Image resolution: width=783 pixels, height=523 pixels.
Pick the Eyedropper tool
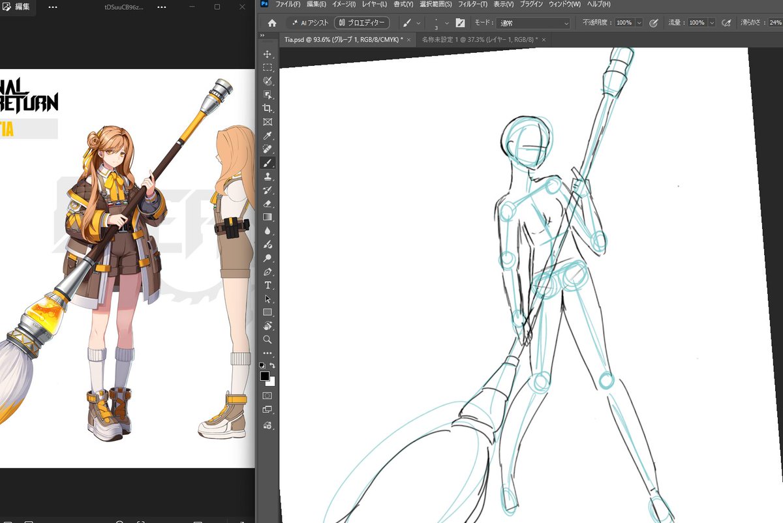268,136
